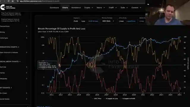Collapse the Social Media Charts heading
Image resolution: width=190 pixels, height=107 pixels.
(10, 62)
